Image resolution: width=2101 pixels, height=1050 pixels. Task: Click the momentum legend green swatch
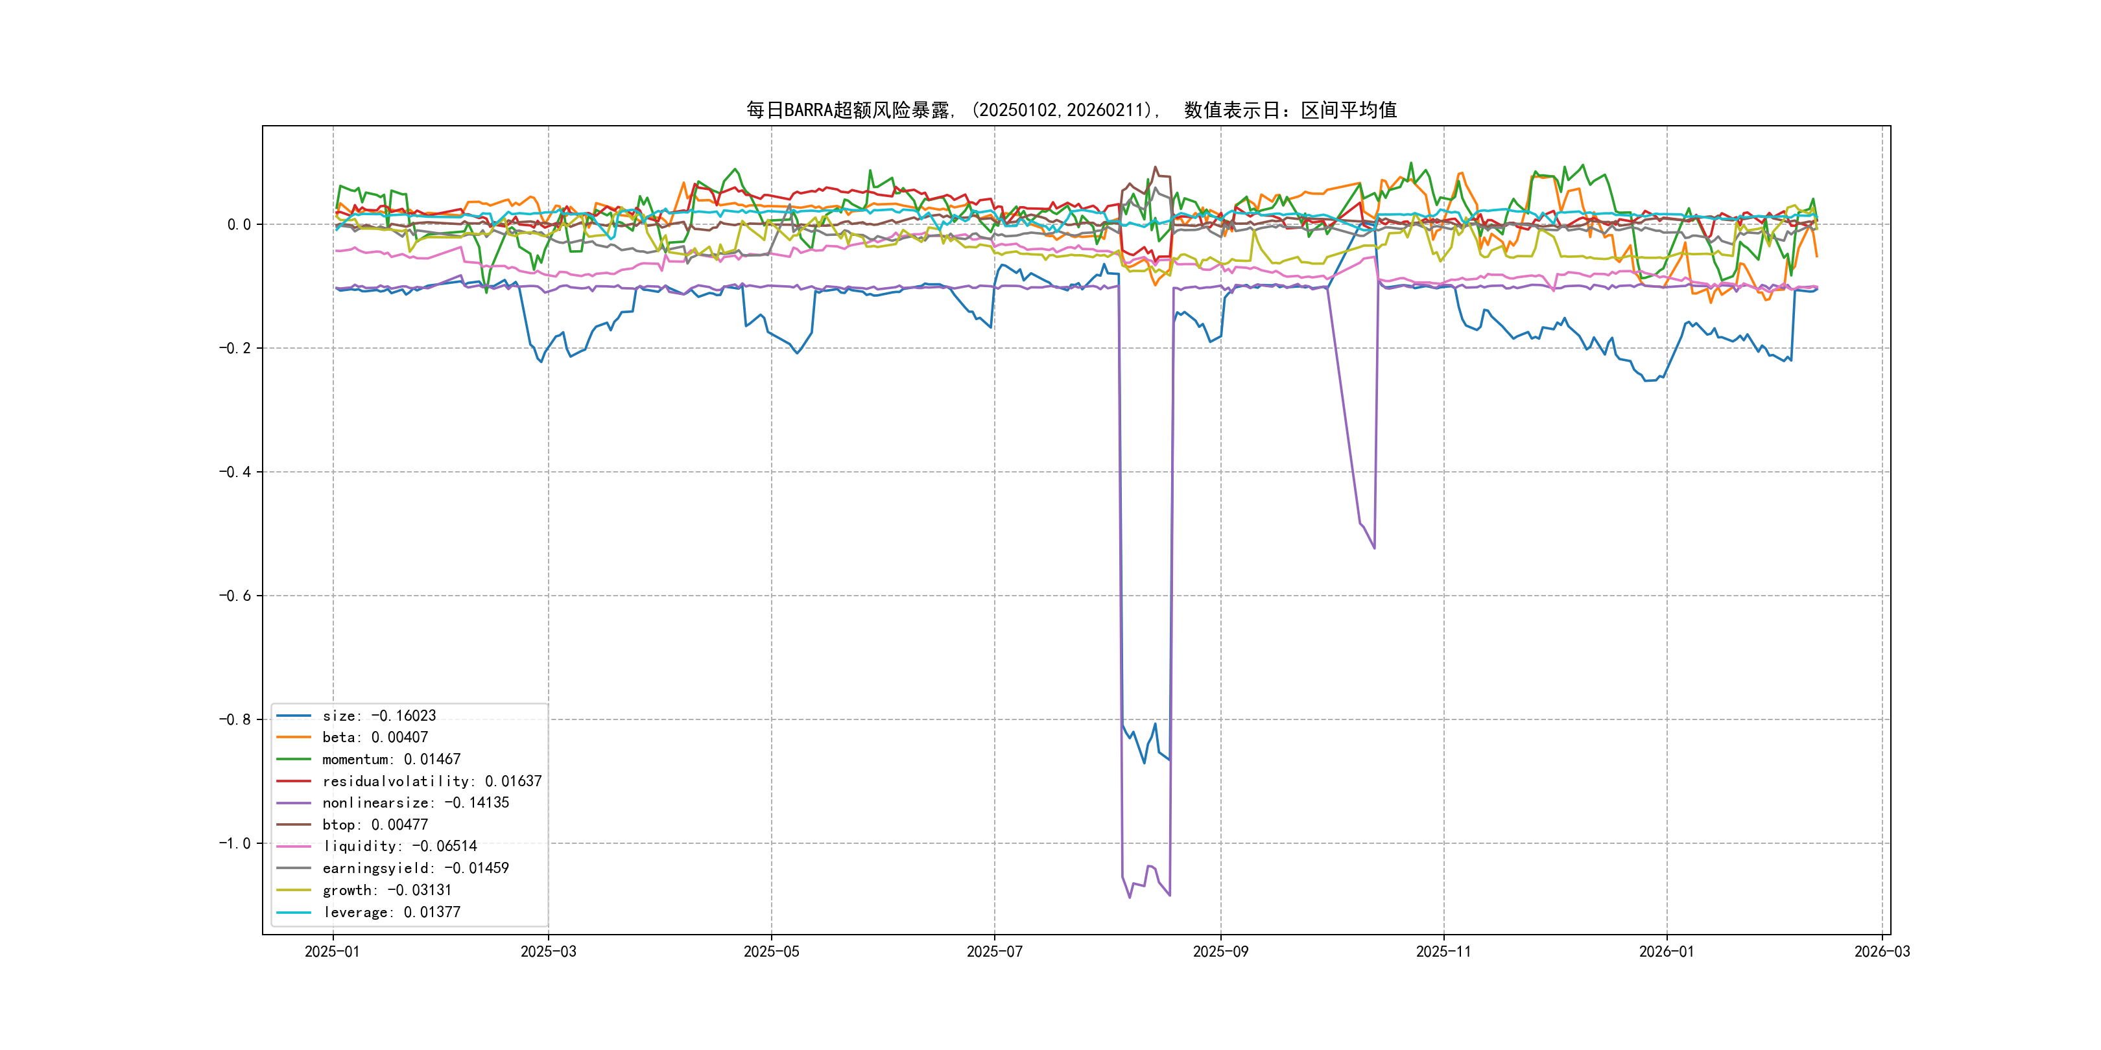[294, 759]
